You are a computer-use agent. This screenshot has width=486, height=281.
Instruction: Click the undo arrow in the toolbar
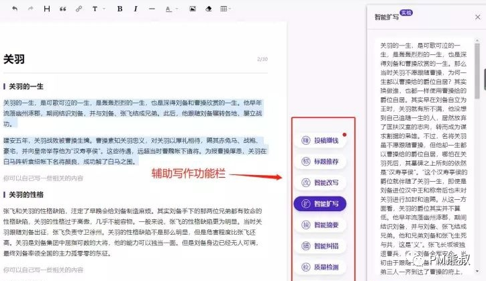coord(15,9)
